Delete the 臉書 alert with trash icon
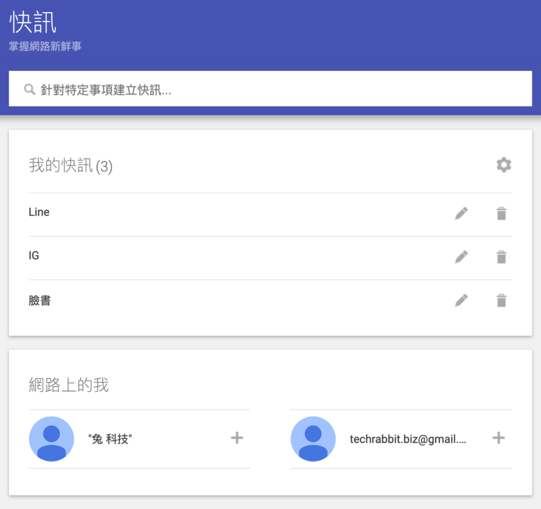 click(x=501, y=300)
